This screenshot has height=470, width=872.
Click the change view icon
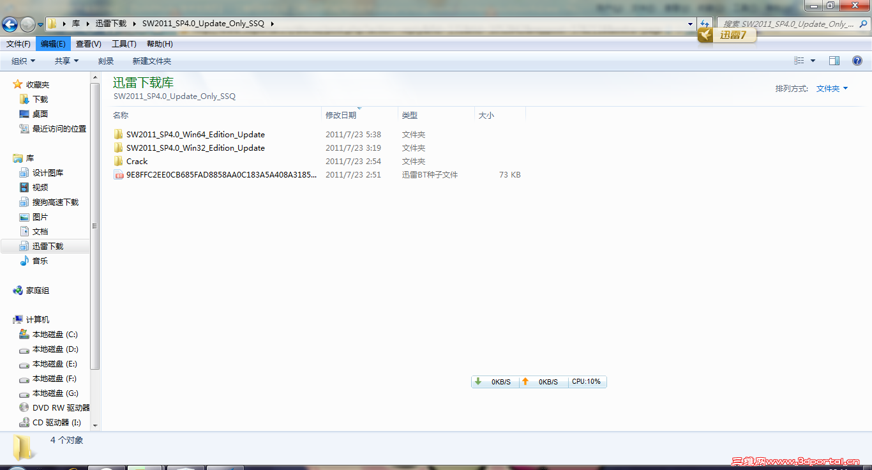(x=799, y=61)
